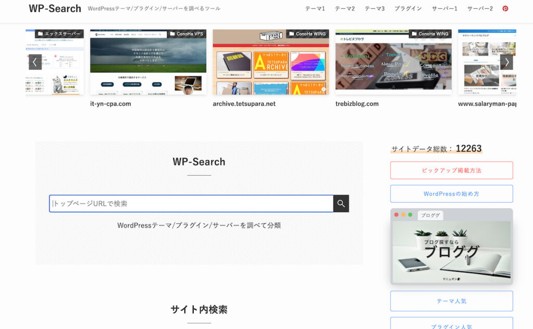Image resolution: width=533 pixels, height=329 pixels.
Task: Open the テーマ3 menu item
Action: [x=375, y=8]
